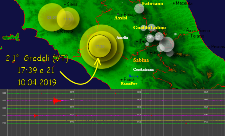Click the 14:15 time marker
Image resolution: width=225 pixels, height=136 pixels.
(x=72, y=100)
